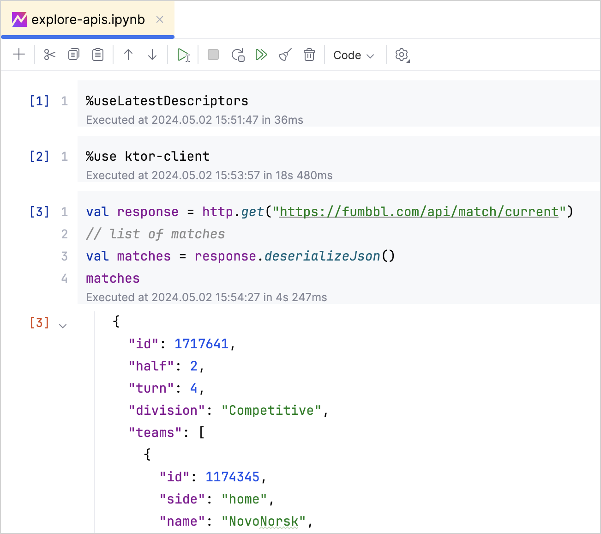This screenshot has height=534, width=601.
Task: Clear outputs using the broom icon
Action: pyautogui.click(x=284, y=55)
